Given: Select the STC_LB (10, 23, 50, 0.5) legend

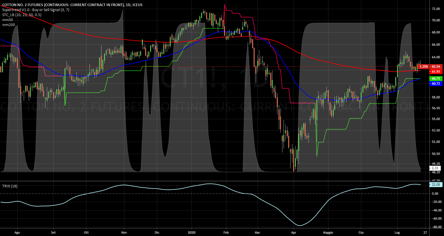Looking at the screenshot, I should pyautogui.click(x=22, y=15).
